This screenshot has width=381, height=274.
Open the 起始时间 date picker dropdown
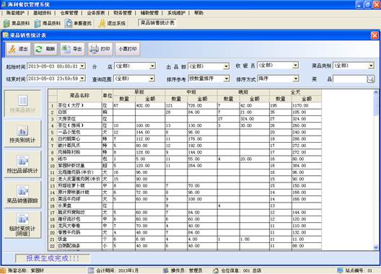click(82, 66)
